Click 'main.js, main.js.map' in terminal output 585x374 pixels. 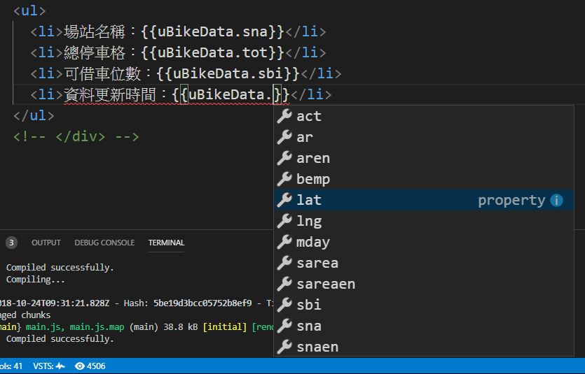75,327
